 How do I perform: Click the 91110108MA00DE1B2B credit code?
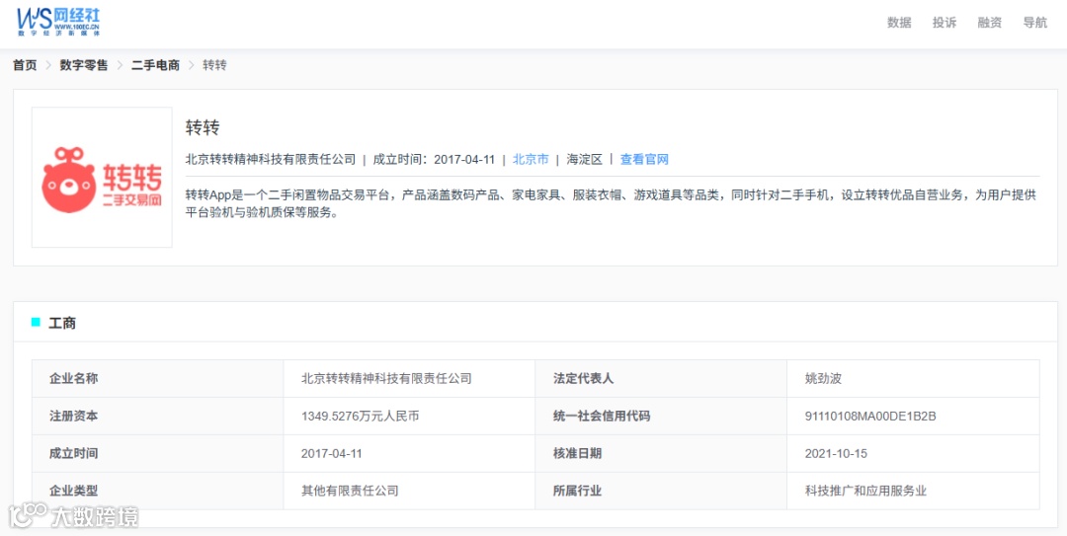[x=870, y=416]
